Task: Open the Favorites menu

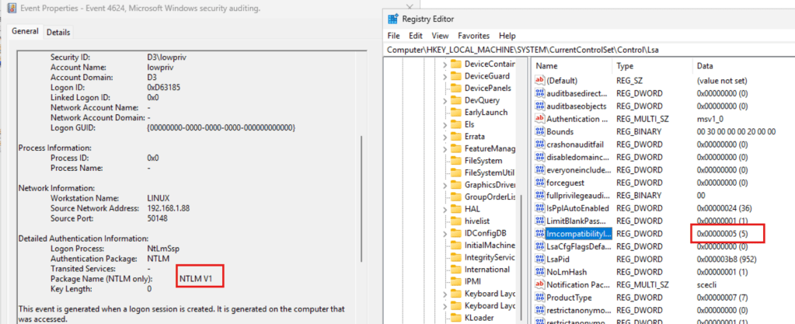Action: (473, 36)
